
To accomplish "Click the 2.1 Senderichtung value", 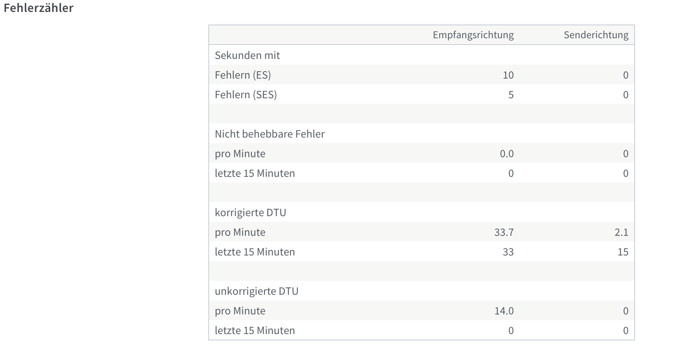I will click(621, 232).
